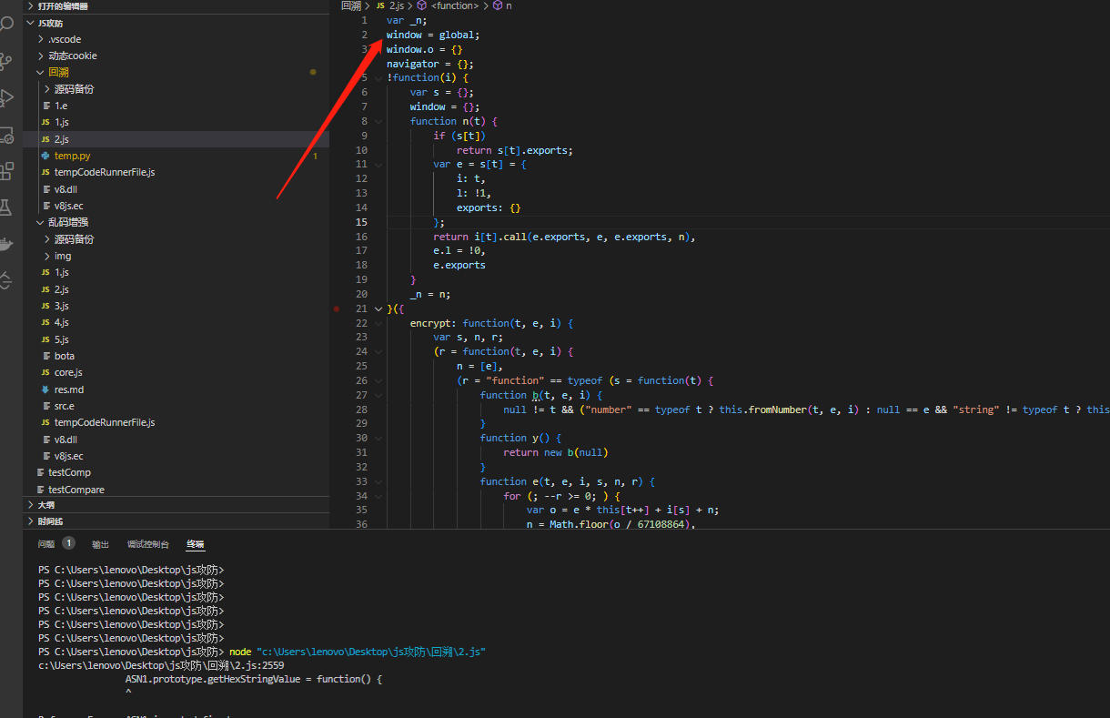Viewport: 1110px width, 718px height.
Task: Click the cube icon before <function> breadcrumb
Action: (x=422, y=5)
